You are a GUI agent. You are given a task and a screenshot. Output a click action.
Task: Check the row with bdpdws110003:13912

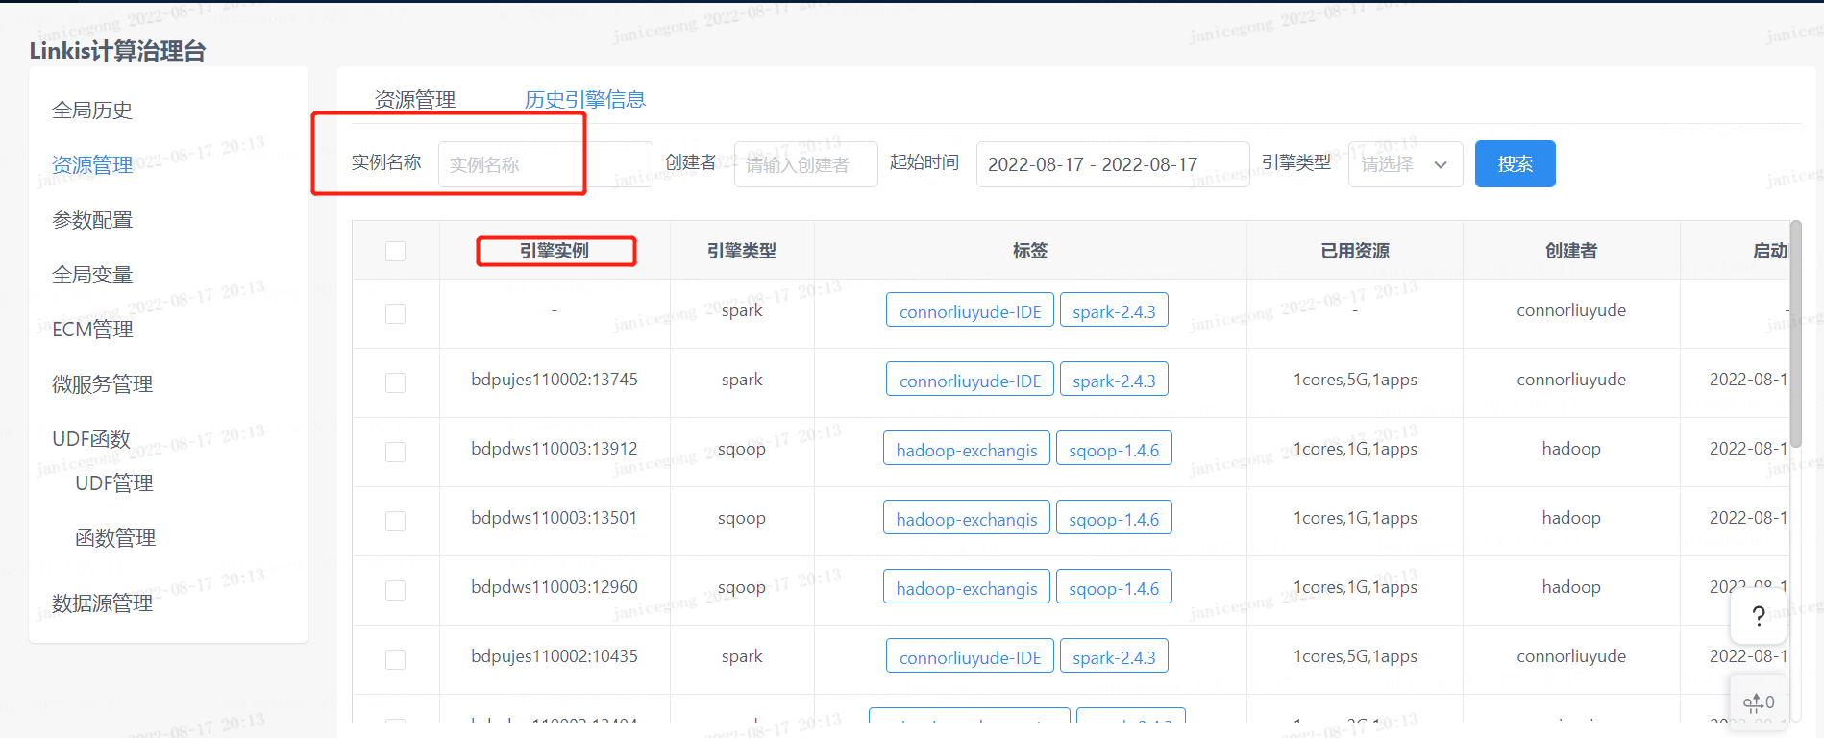tap(395, 452)
